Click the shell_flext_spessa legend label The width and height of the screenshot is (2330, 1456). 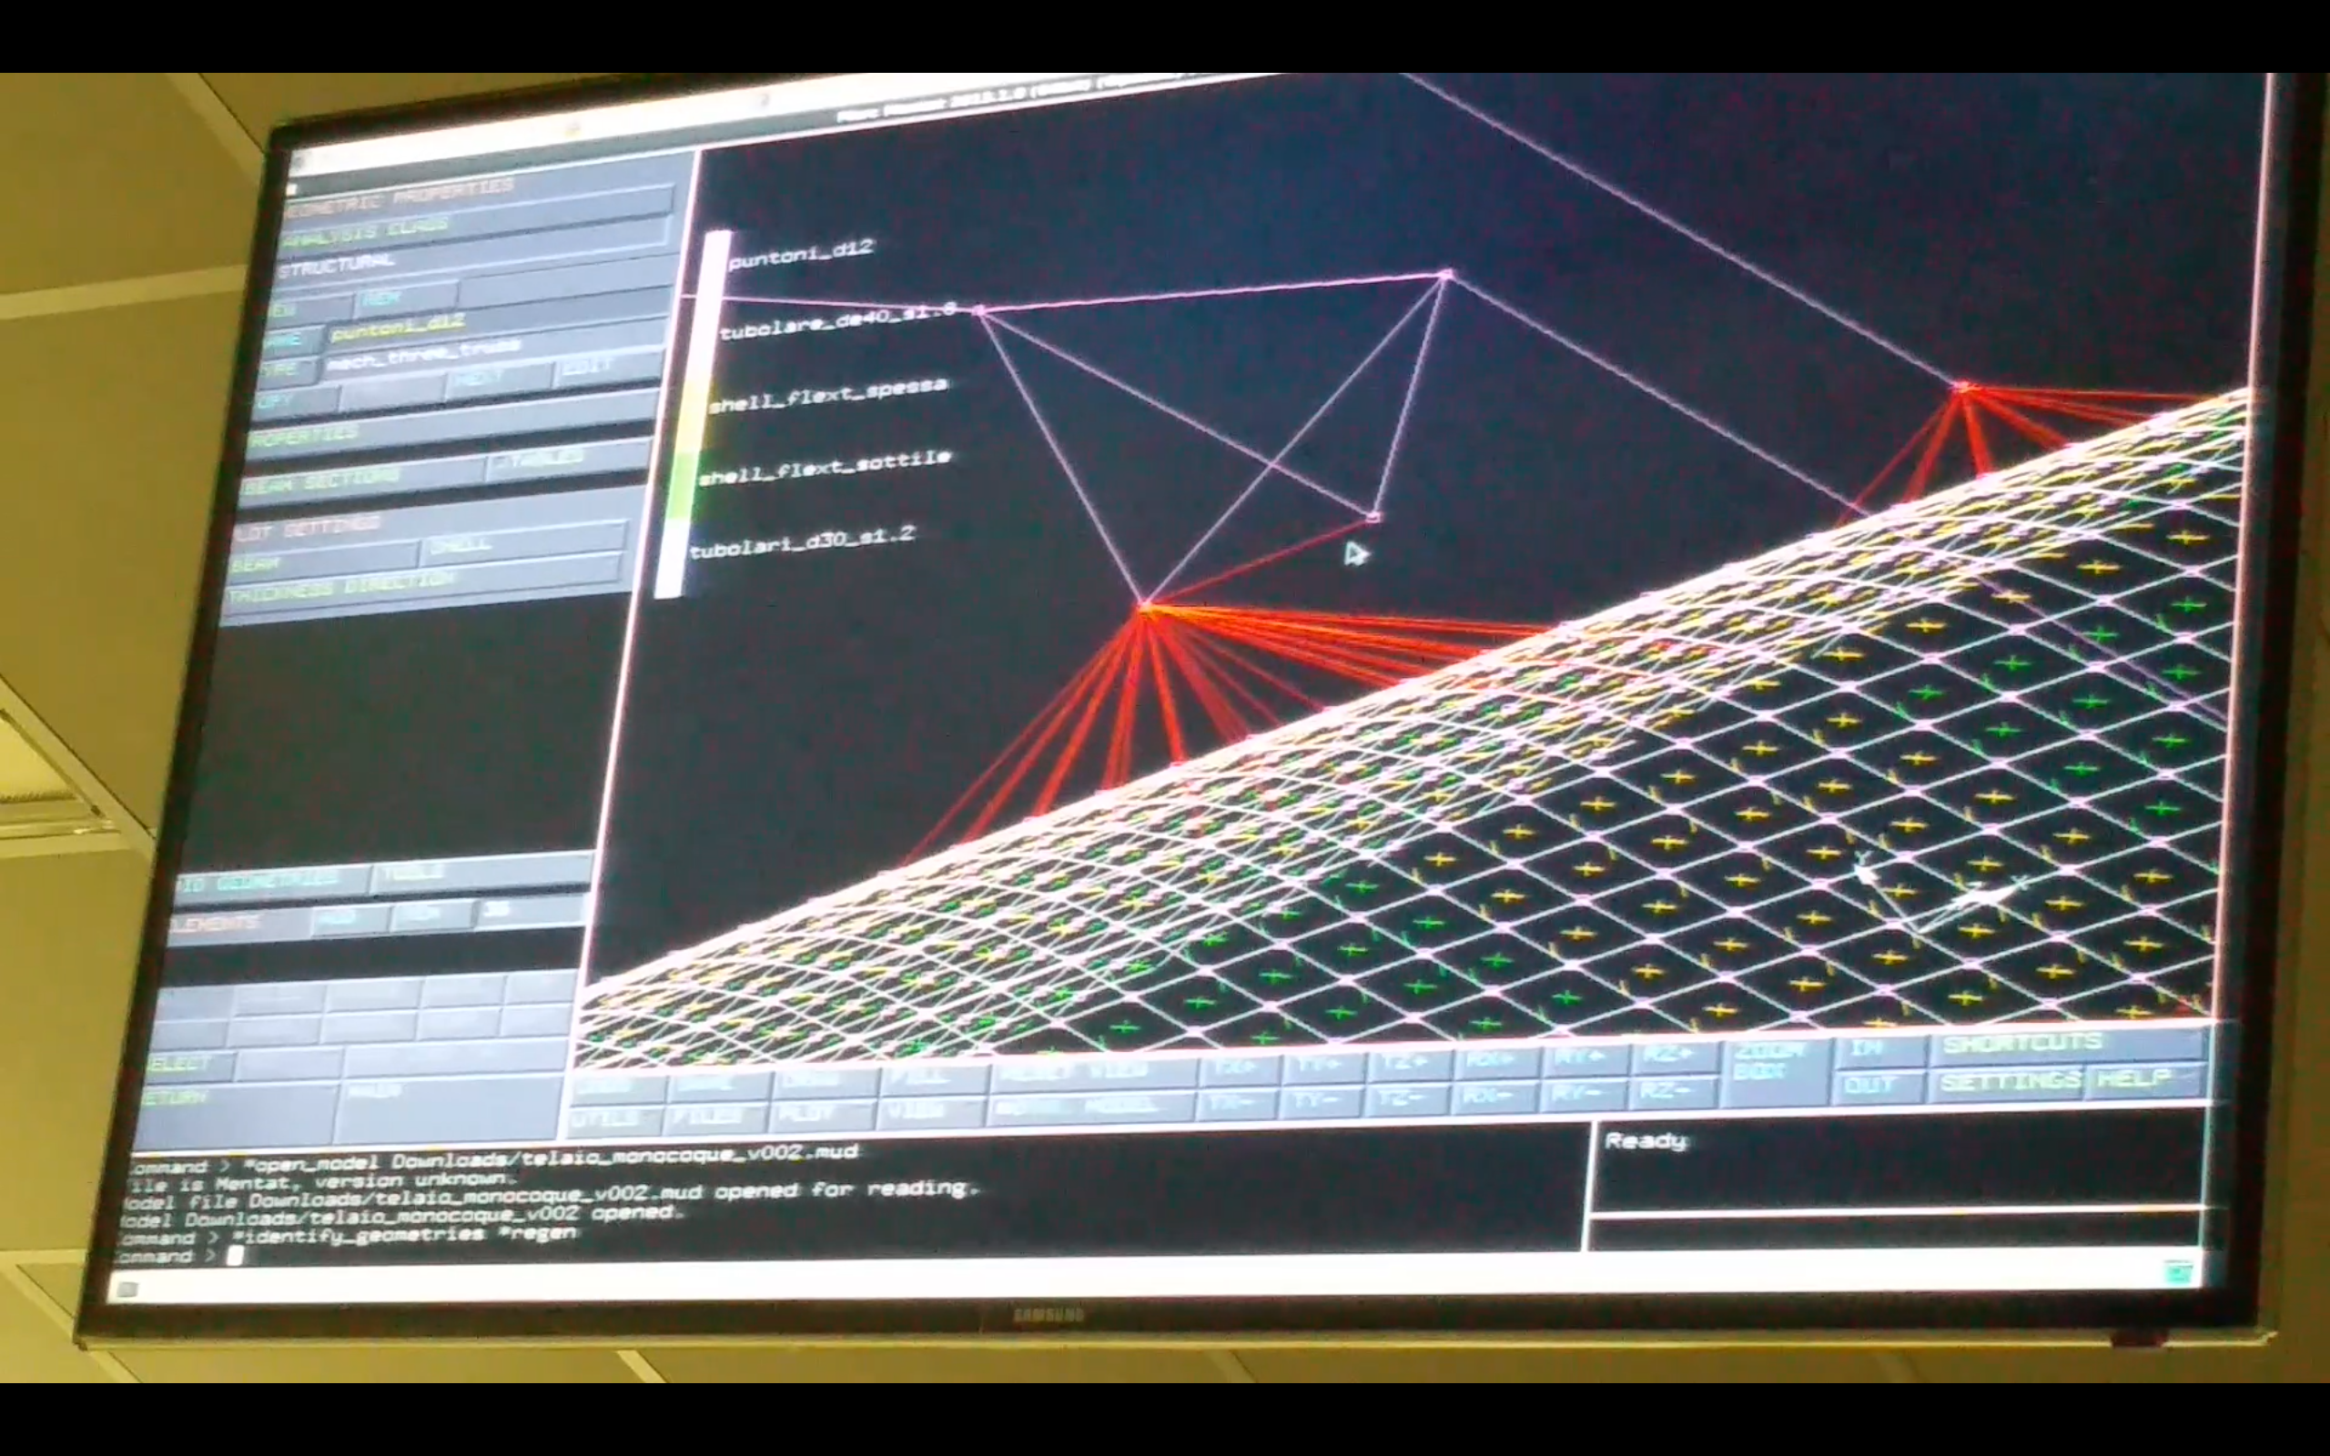828,395
